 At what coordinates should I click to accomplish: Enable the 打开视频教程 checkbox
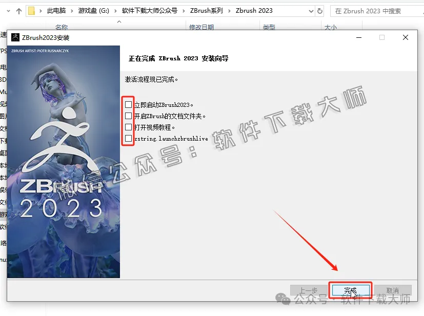[128, 127]
